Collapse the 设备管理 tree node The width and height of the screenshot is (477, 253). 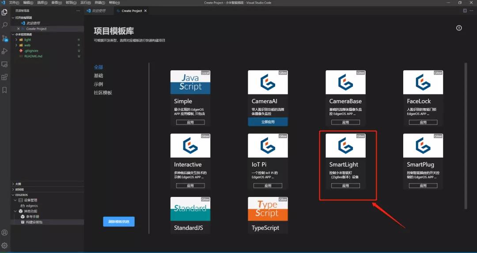click(15, 200)
